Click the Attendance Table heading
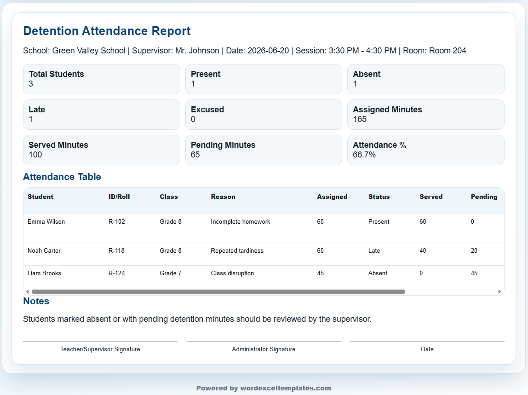This screenshot has height=395, width=528. [x=62, y=177]
